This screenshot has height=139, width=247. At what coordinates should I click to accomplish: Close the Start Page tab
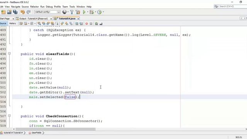pyautogui.click(x=13, y=19)
